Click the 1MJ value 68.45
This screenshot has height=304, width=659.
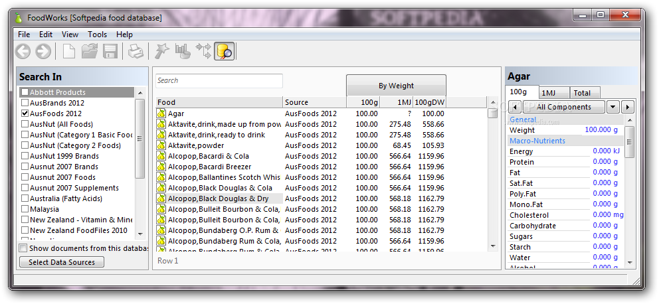pos(401,145)
